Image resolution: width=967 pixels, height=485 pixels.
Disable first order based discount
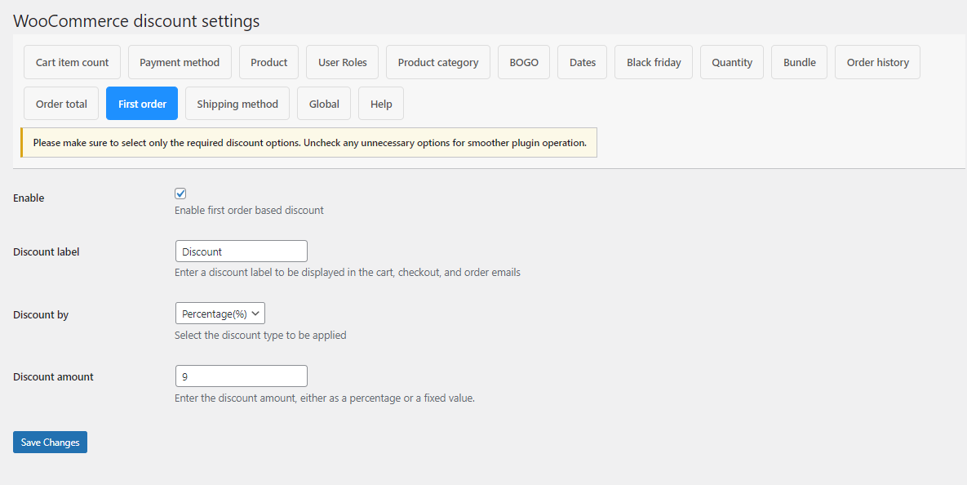click(180, 194)
